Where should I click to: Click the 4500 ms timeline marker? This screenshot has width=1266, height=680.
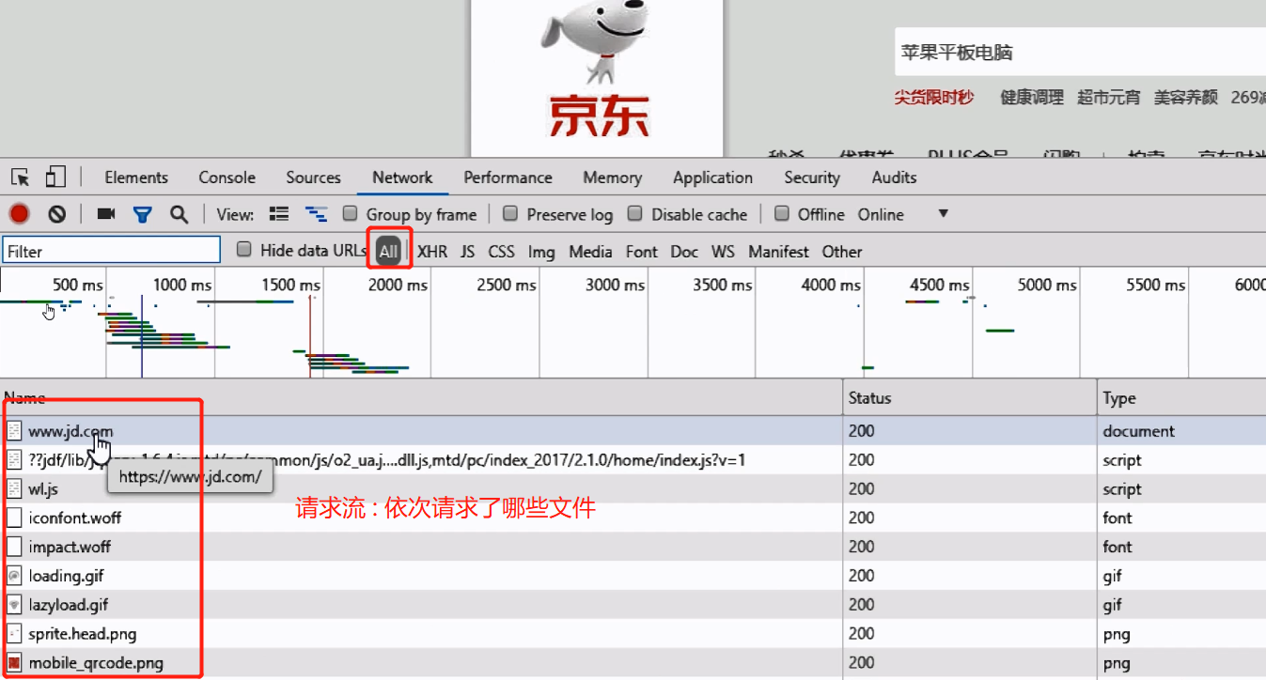pos(939,285)
